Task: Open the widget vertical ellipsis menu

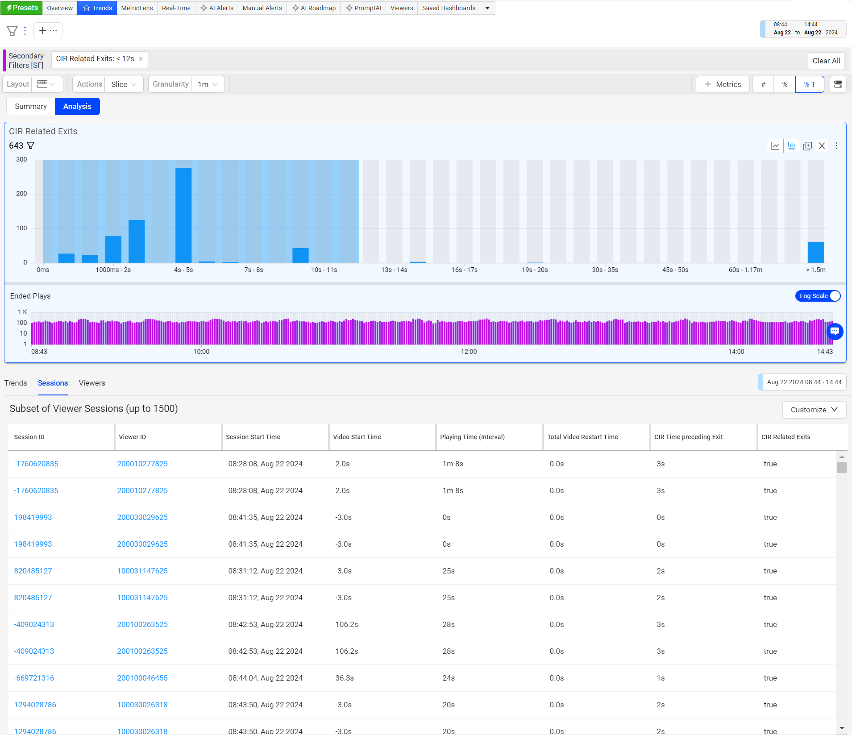Action: (836, 146)
